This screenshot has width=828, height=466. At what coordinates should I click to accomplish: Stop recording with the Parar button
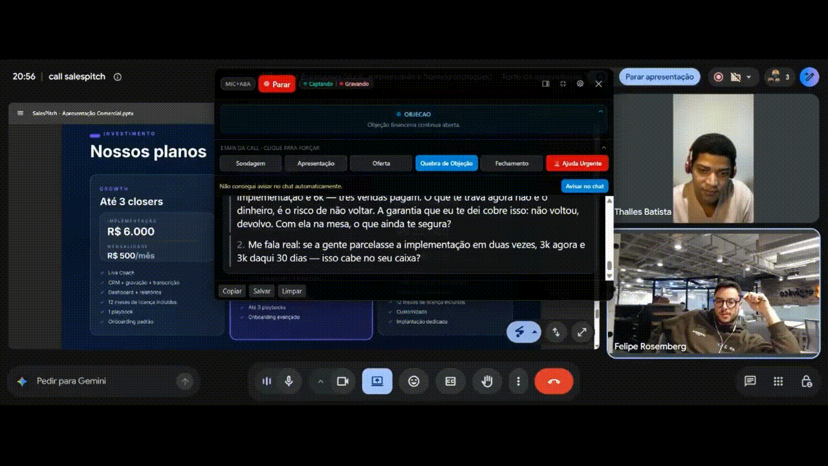(277, 84)
